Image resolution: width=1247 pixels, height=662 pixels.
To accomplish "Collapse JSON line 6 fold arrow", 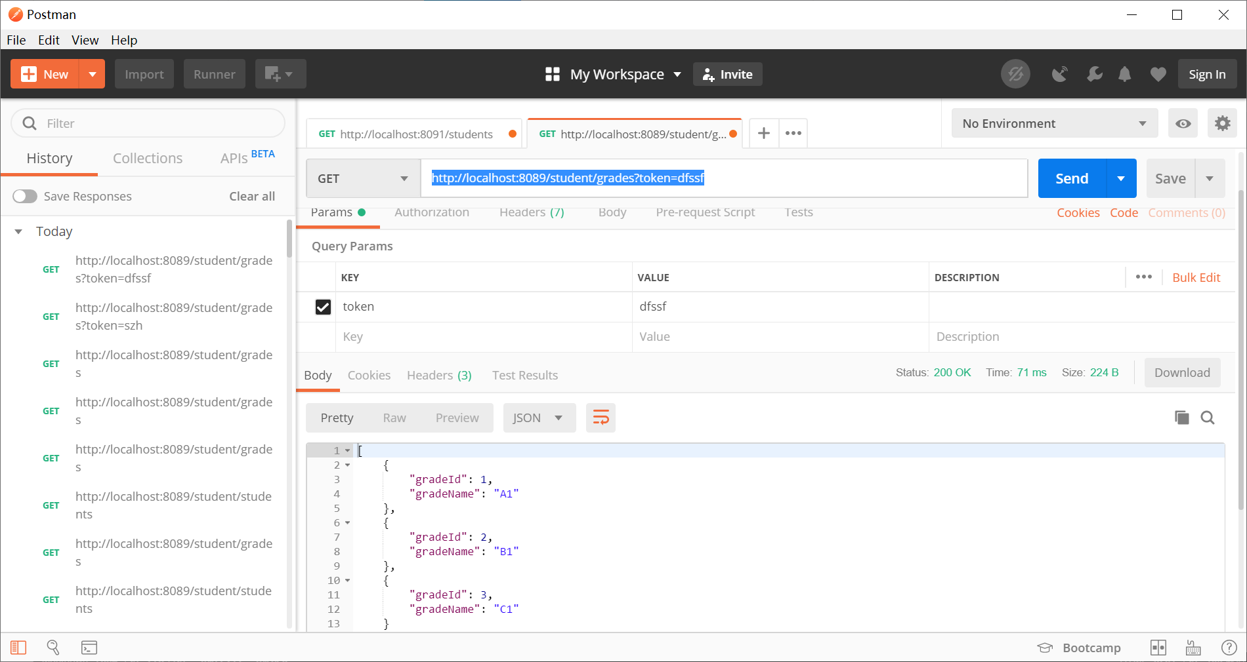I will coord(348,522).
